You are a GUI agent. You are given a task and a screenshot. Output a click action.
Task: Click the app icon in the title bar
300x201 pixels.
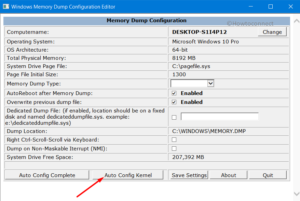[6, 6]
